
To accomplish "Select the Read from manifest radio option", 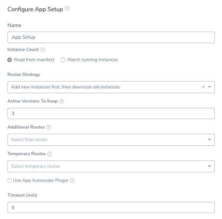I will tap(10, 60).
